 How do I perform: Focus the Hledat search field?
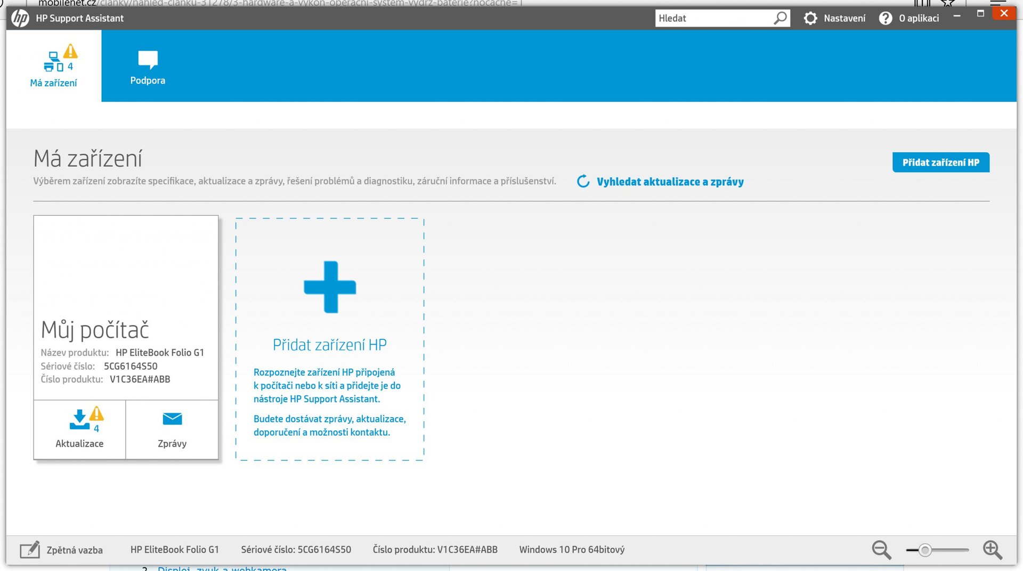coord(714,18)
